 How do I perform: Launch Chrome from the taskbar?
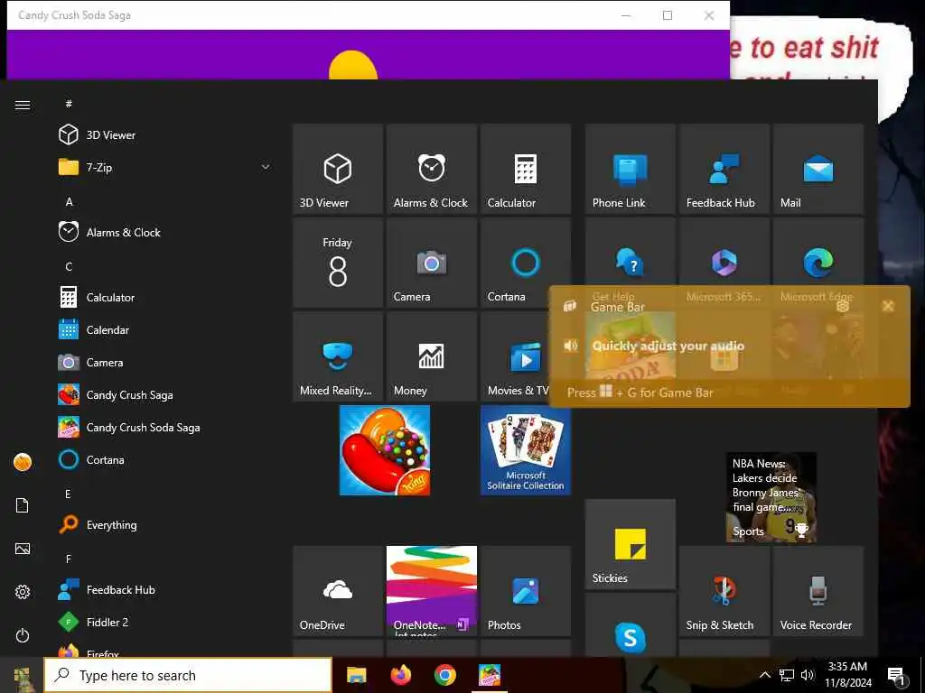pos(444,675)
